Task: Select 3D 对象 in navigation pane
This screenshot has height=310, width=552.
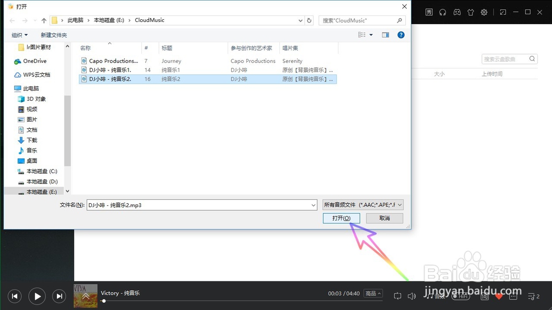Action: tap(31, 99)
